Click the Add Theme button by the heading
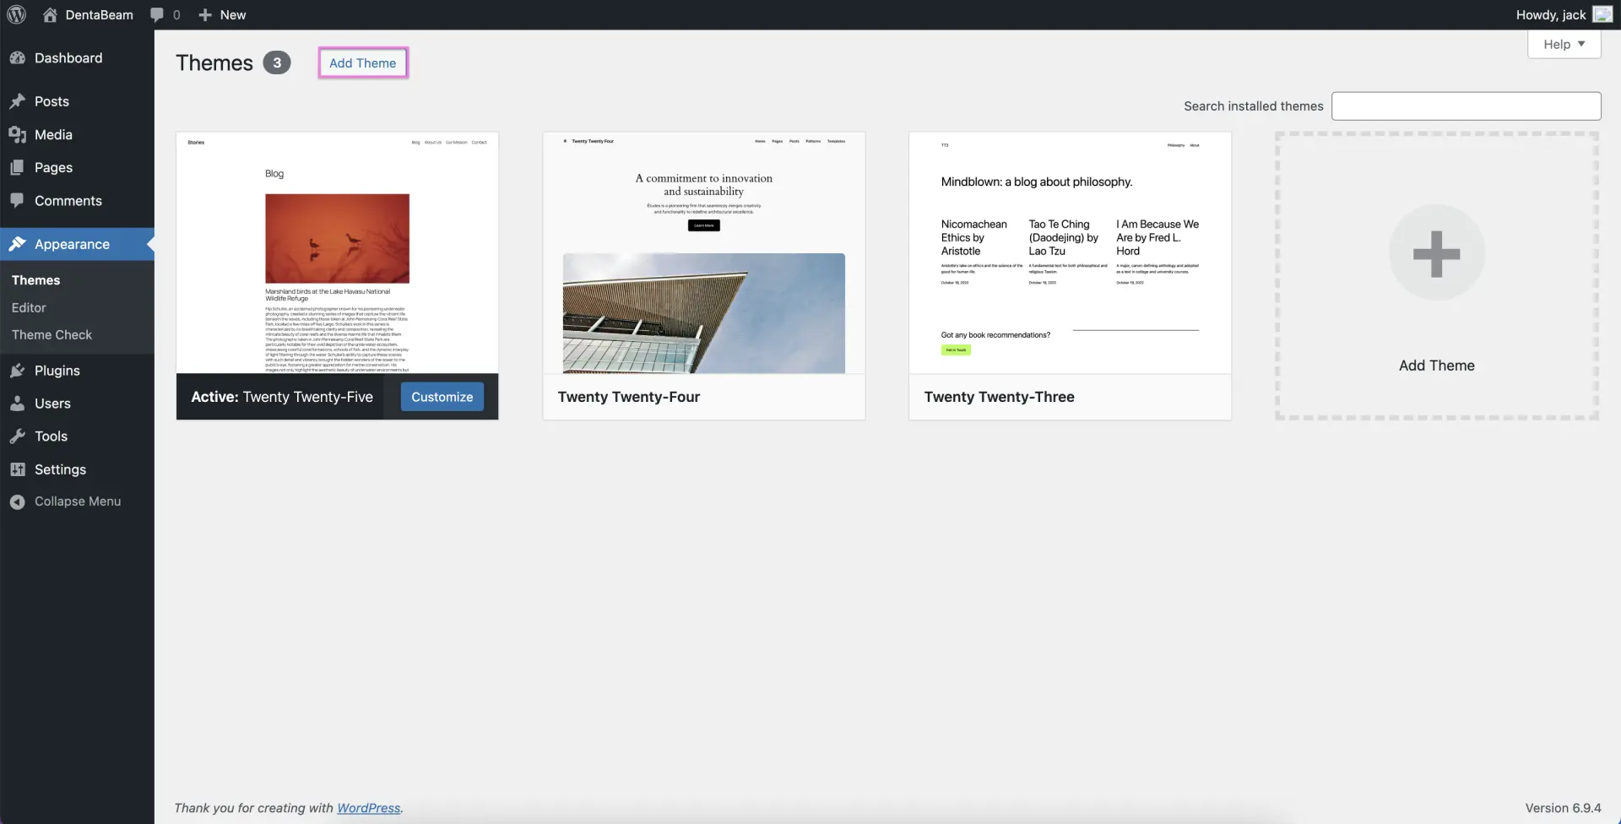 click(x=363, y=62)
